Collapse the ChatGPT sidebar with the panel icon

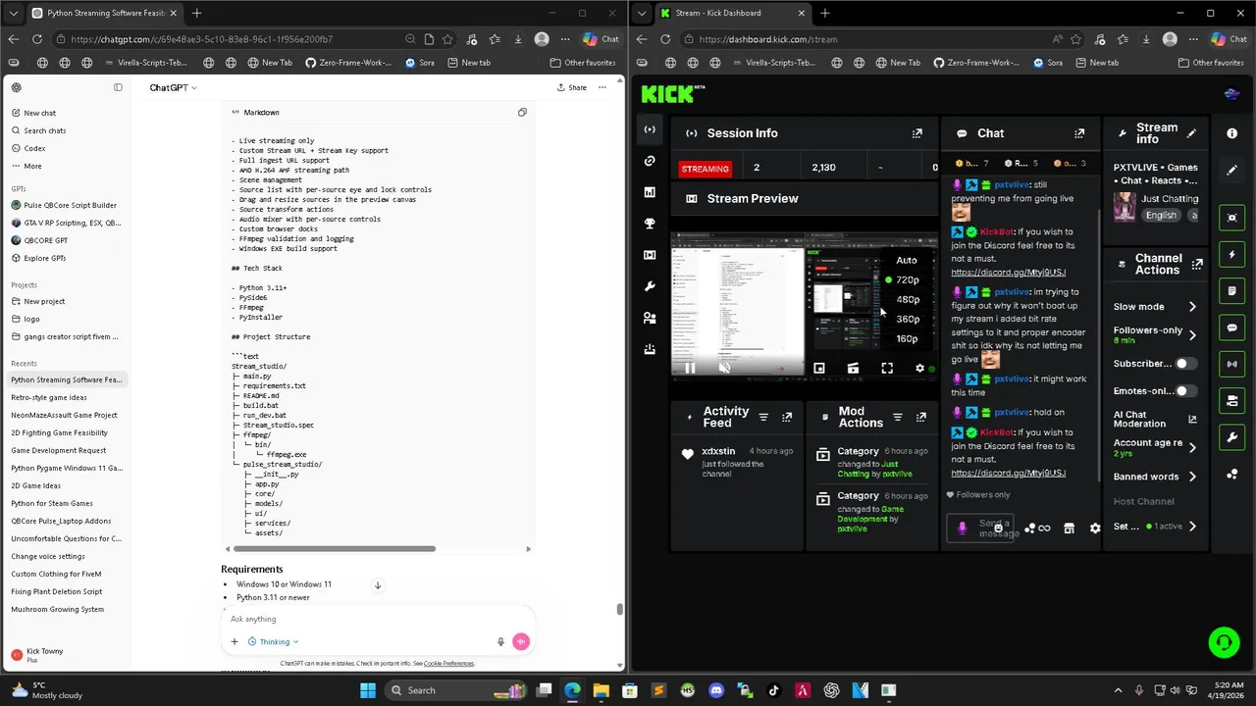118,87
